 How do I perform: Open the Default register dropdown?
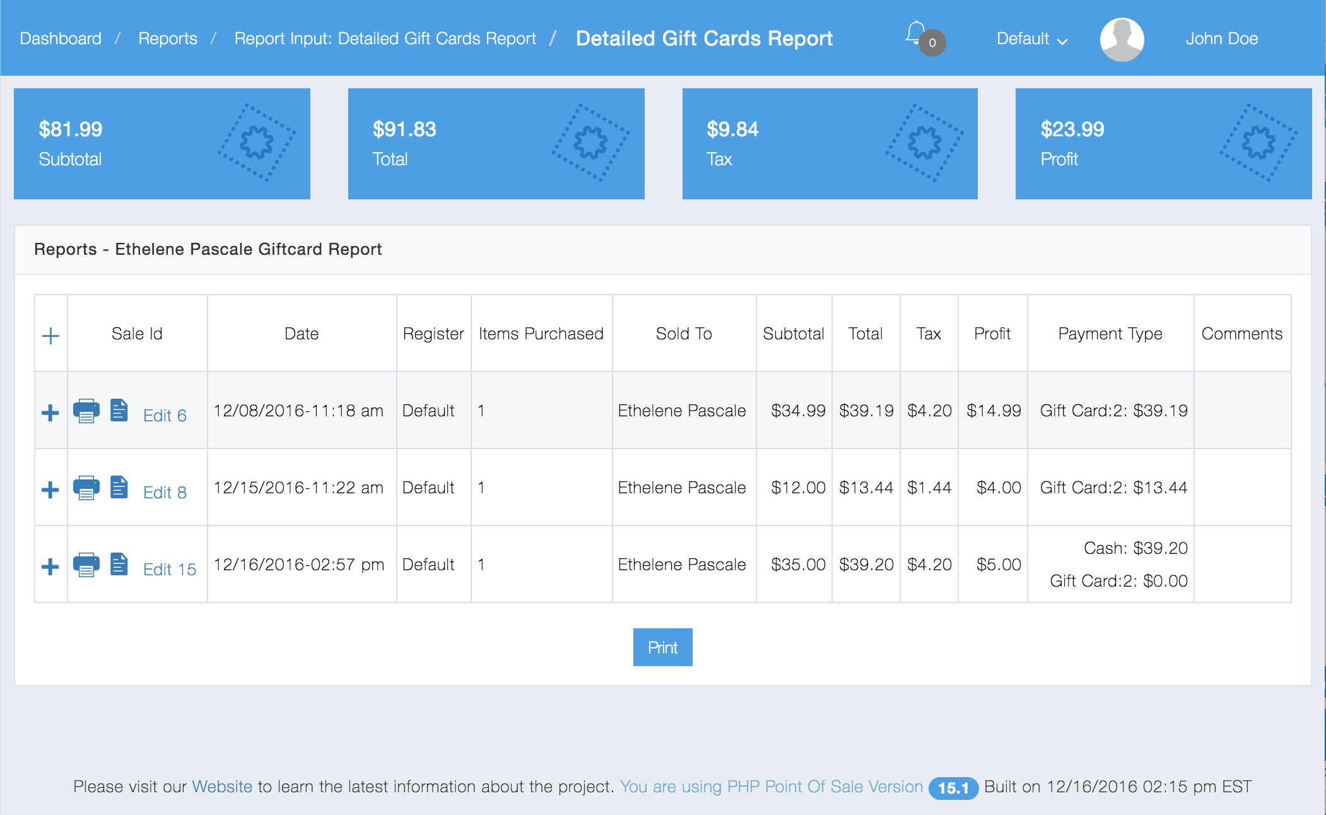tap(1030, 38)
